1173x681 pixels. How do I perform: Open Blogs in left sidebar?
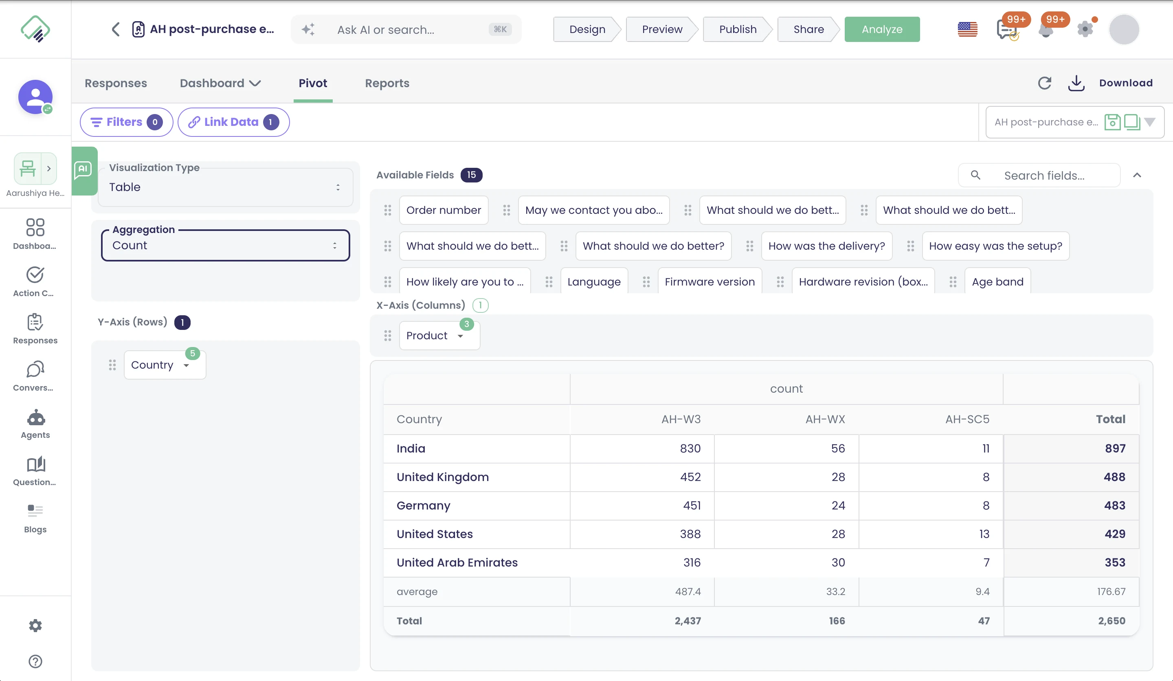click(x=35, y=518)
